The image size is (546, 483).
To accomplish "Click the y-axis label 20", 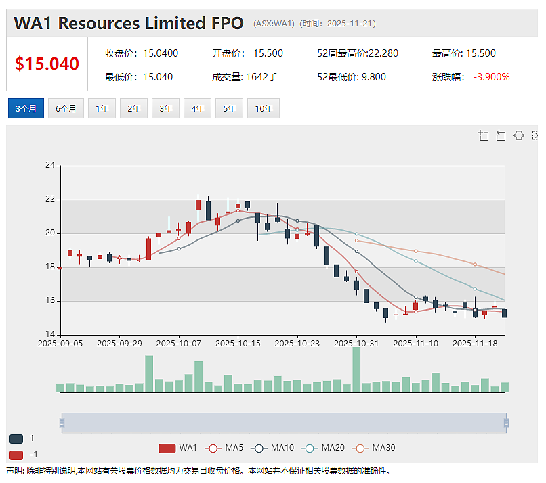I will tap(50, 233).
